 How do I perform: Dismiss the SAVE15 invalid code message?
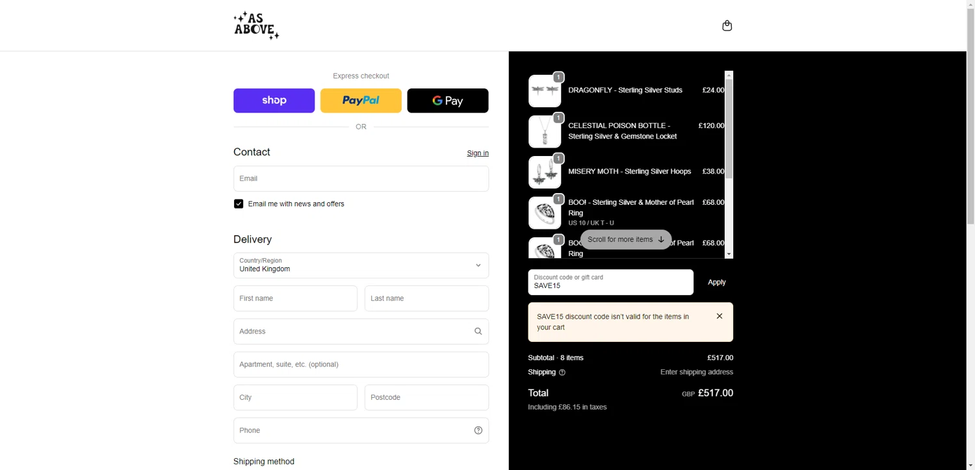click(719, 317)
